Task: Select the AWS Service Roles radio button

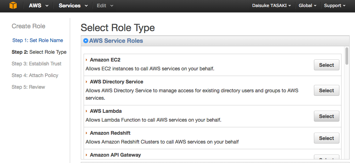Action: (x=86, y=41)
